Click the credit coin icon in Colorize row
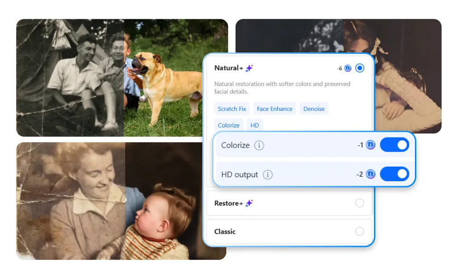The width and height of the screenshot is (460, 276). click(370, 144)
